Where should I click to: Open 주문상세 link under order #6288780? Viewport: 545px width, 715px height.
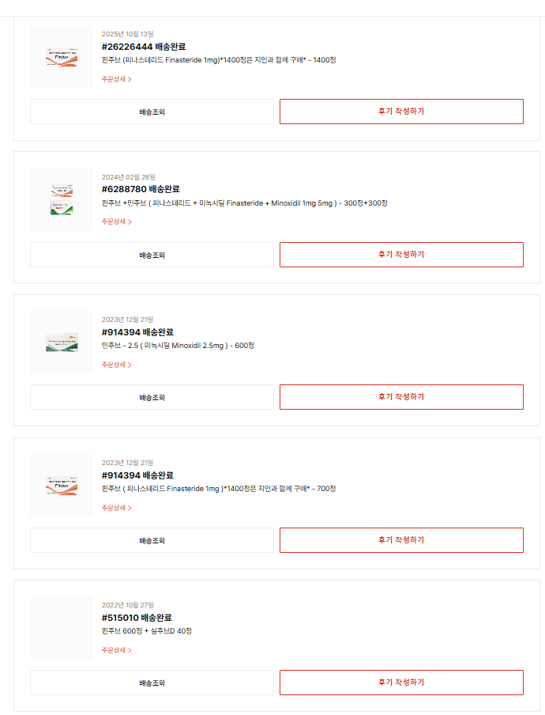pos(116,222)
